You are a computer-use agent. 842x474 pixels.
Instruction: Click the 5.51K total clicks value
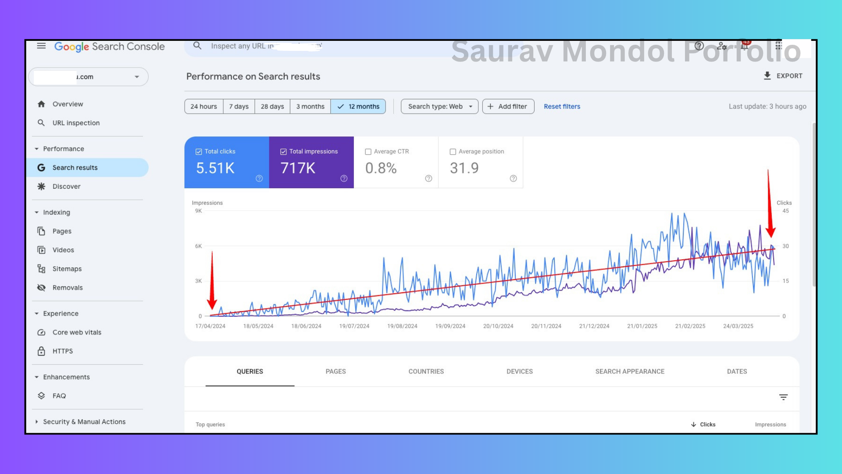coord(215,168)
